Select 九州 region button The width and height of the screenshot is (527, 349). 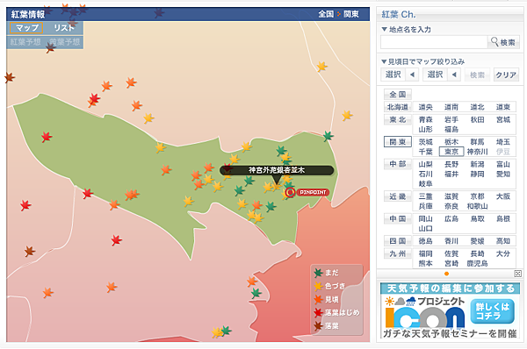coord(398,253)
